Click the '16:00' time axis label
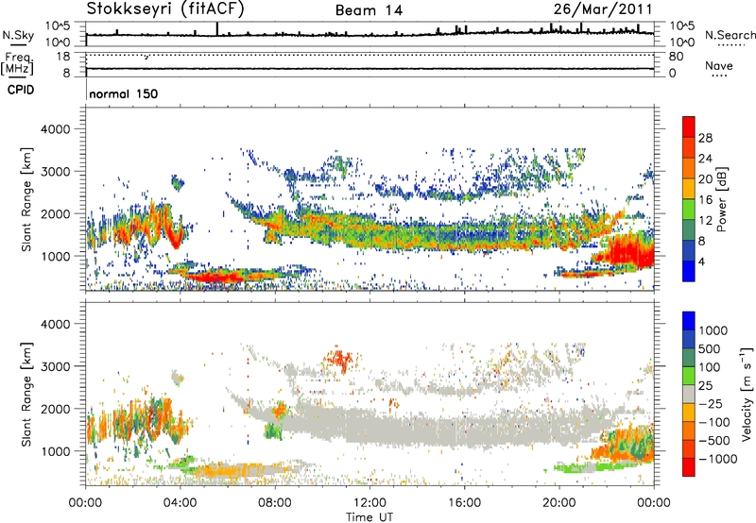Image resolution: width=756 pixels, height=523 pixels. click(x=464, y=502)
